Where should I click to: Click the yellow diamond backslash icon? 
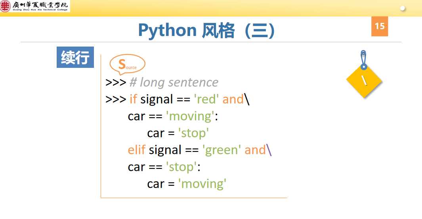(x=364, y=81)
